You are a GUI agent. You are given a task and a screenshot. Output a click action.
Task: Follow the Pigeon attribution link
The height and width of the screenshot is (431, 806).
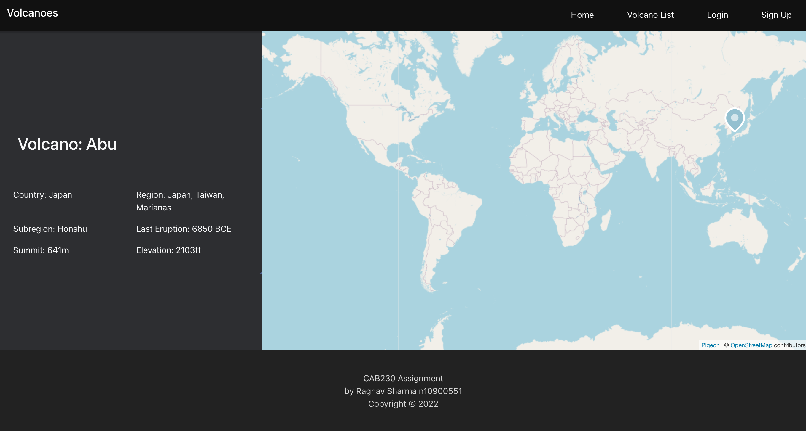click(x=710, y=345)
